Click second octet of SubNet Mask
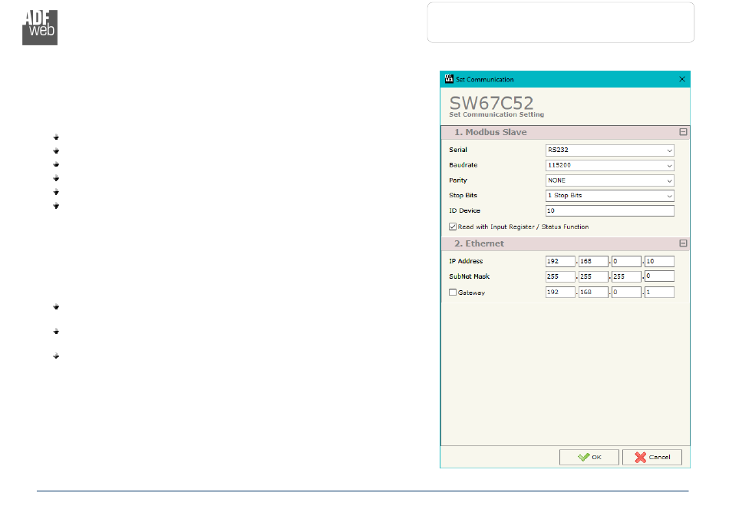Viewport: 729px width, 506px height. pyautogui.click(x=593, y=276)
